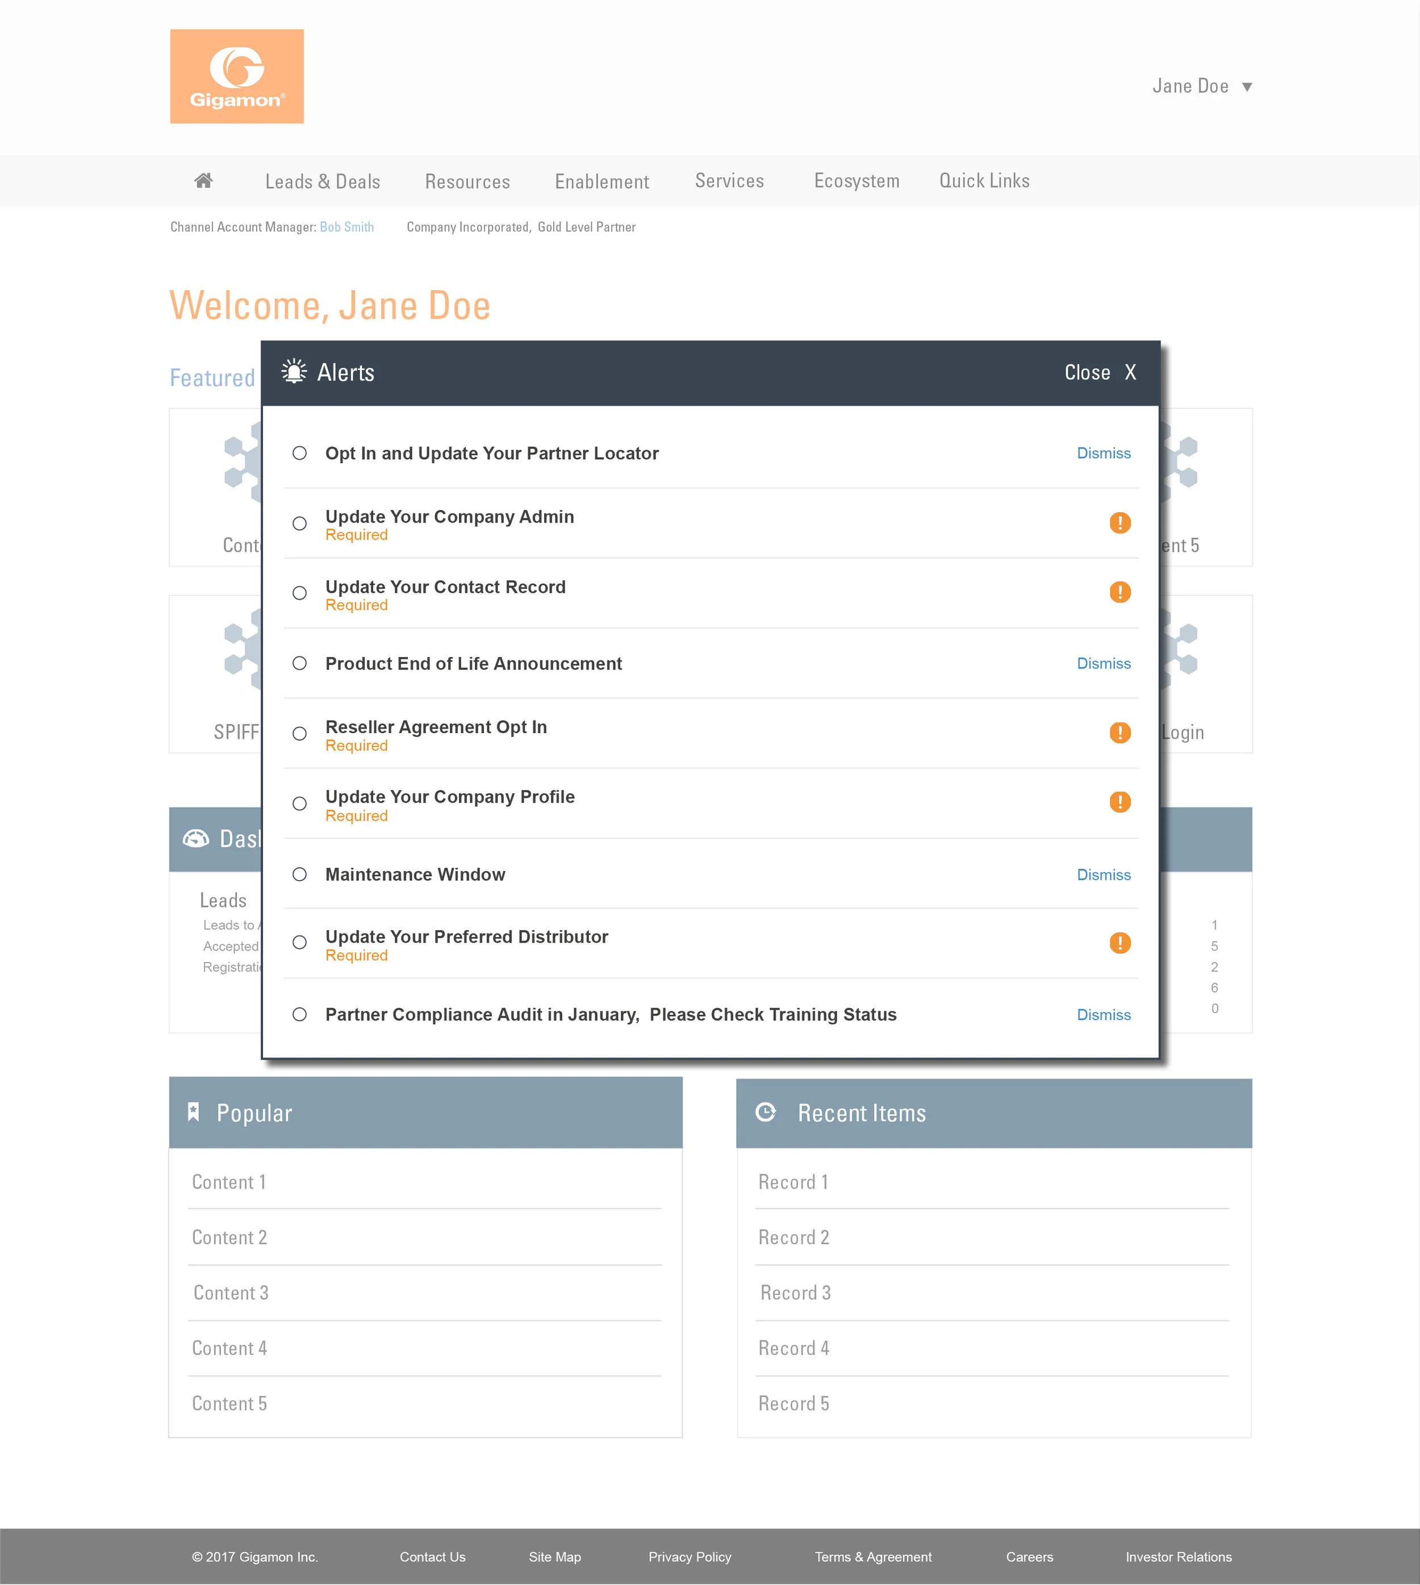Click the Recent Items clock icon
The image size is (1420, 1585).
coord(766,1113)
